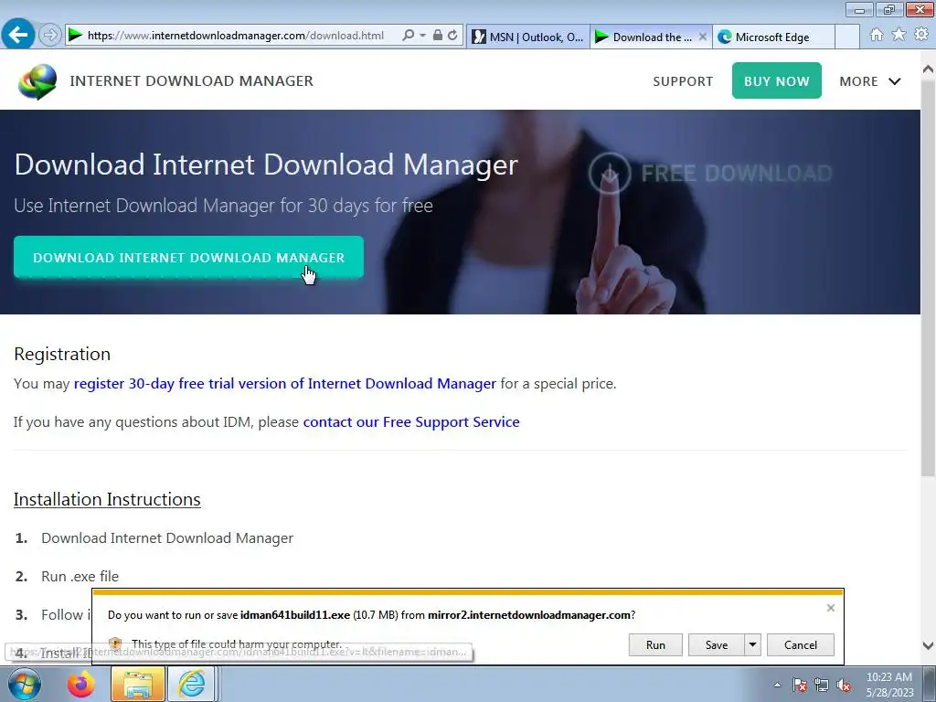Refresh the page using the reload icon
The height and width of the screenshot is (702, 936).
point(452,36)
